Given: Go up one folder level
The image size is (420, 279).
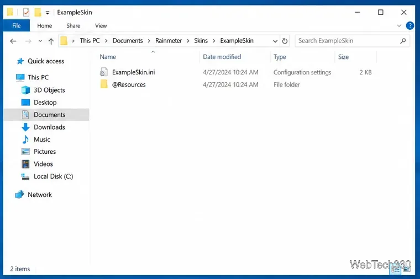Looking at the screenshot, I should [x=51, y=41].
